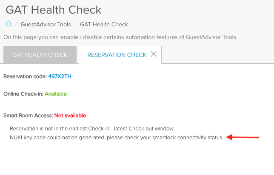
Task: Switch to the GAT Health Check tab
Action: click(x=40, y=55)
